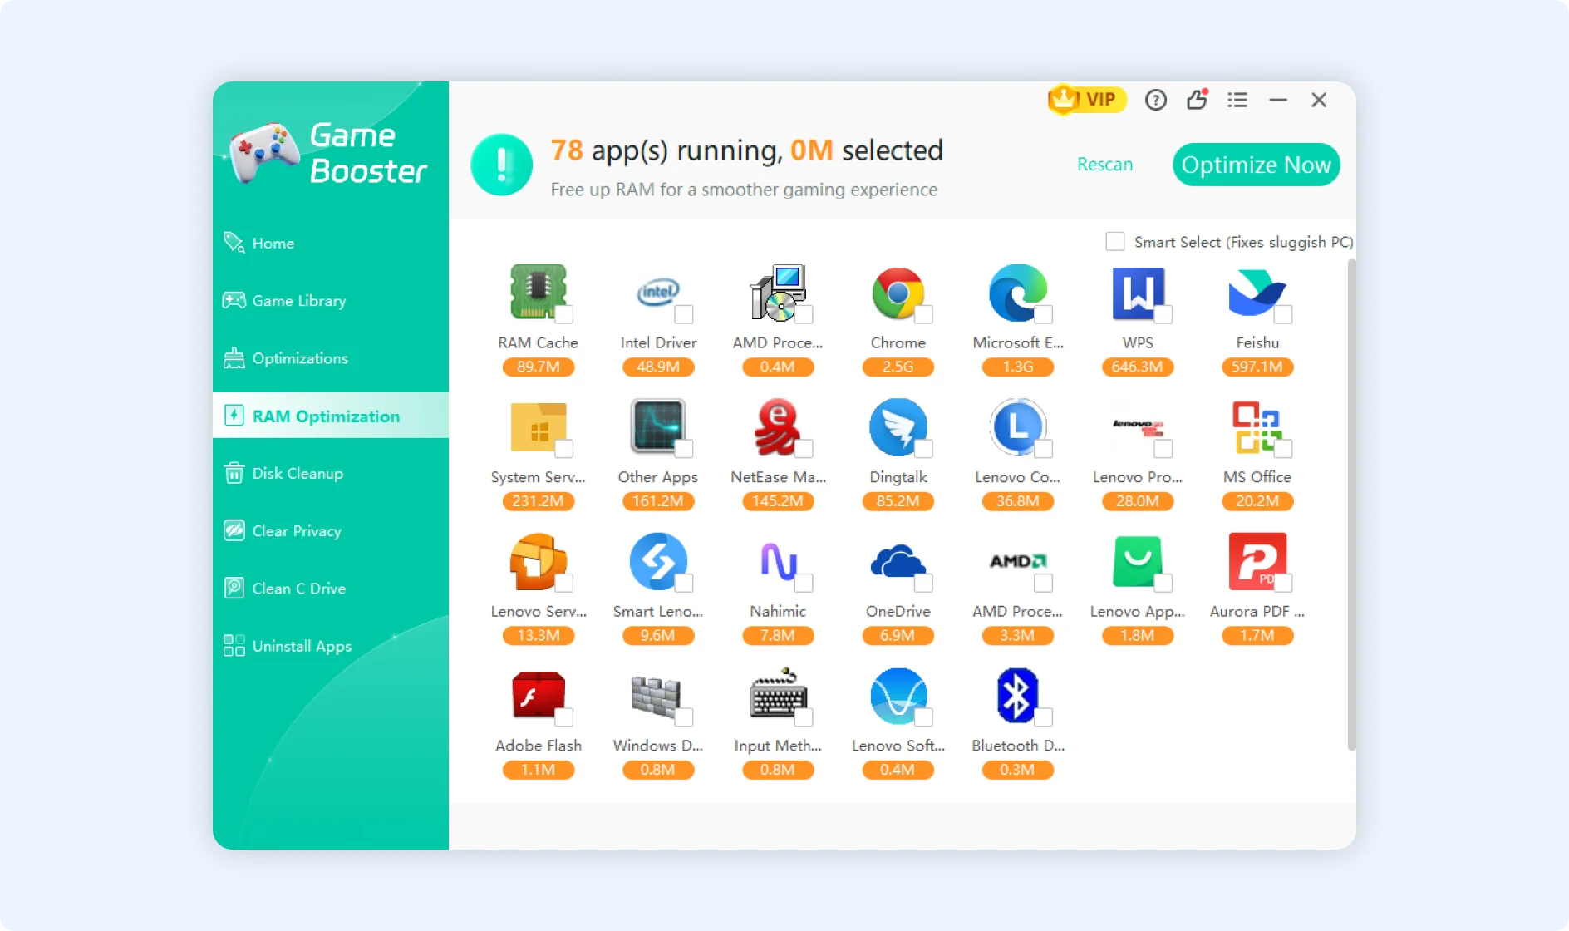
Task: Check the MS Office checkbox
Action: pos(1283,449)
